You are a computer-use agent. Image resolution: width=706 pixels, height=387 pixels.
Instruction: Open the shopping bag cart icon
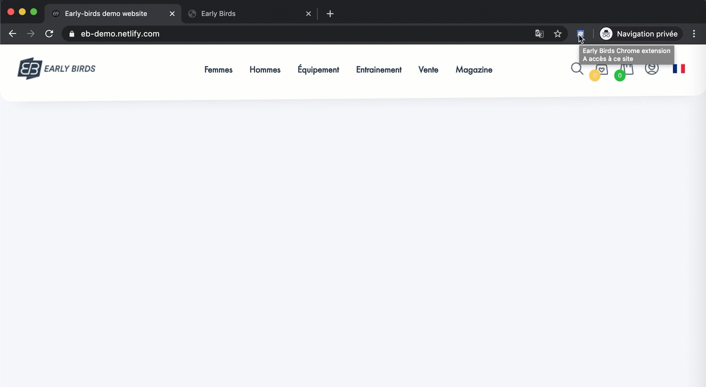[x=627, y=68]
